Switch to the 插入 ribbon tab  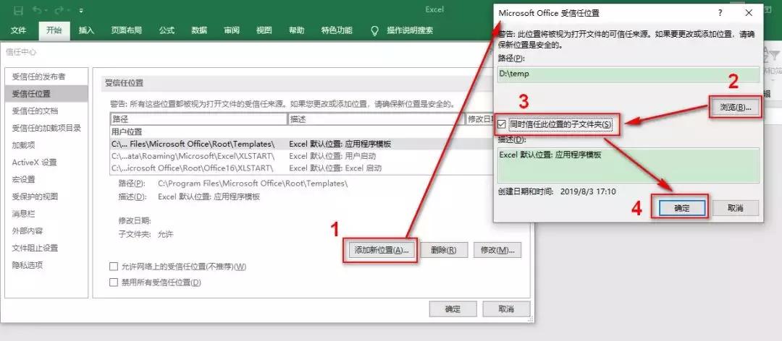86,30
